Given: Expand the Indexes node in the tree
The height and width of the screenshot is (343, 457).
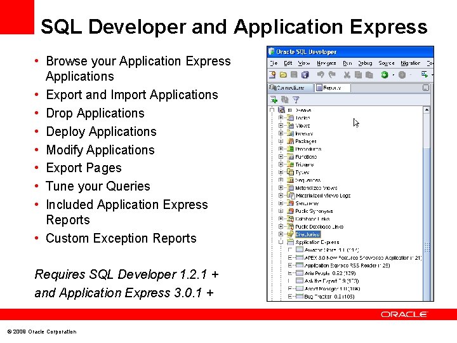Looking at the screenshot, I should [281, 133].
